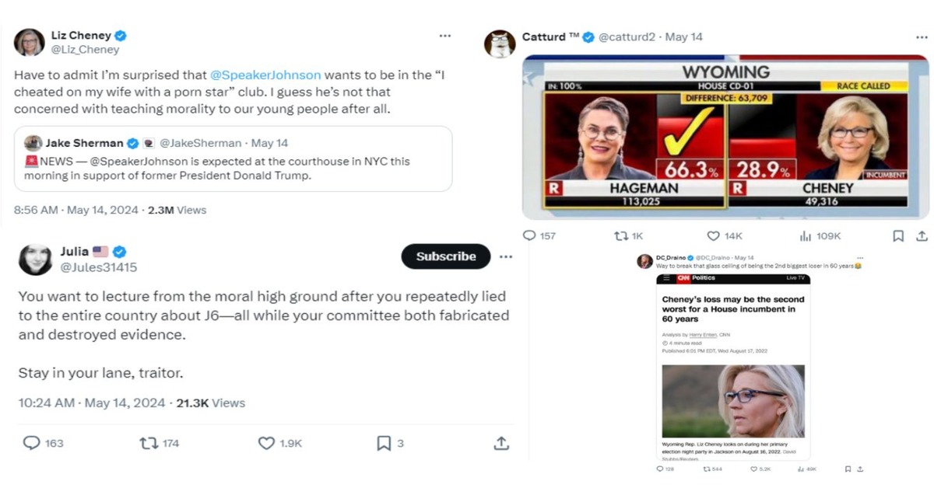This screenshot has width=934, height=488.
Task: Open more options on Julia's tweet
Action: point(506,256)
